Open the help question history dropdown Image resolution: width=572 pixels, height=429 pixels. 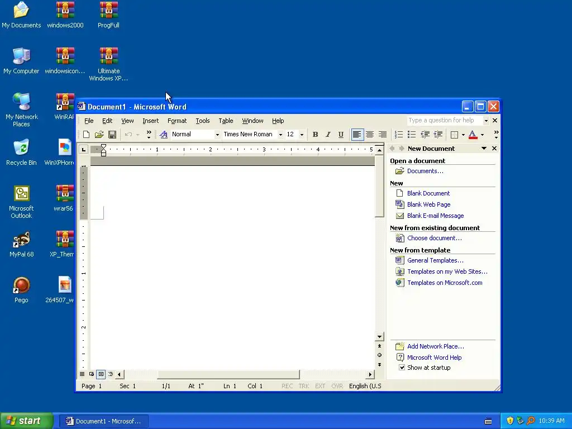coord(486,121)
